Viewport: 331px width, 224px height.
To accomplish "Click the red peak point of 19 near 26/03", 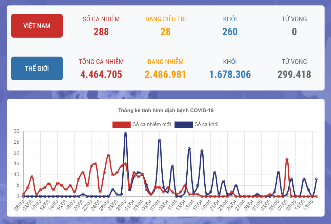I will (108, 155).
